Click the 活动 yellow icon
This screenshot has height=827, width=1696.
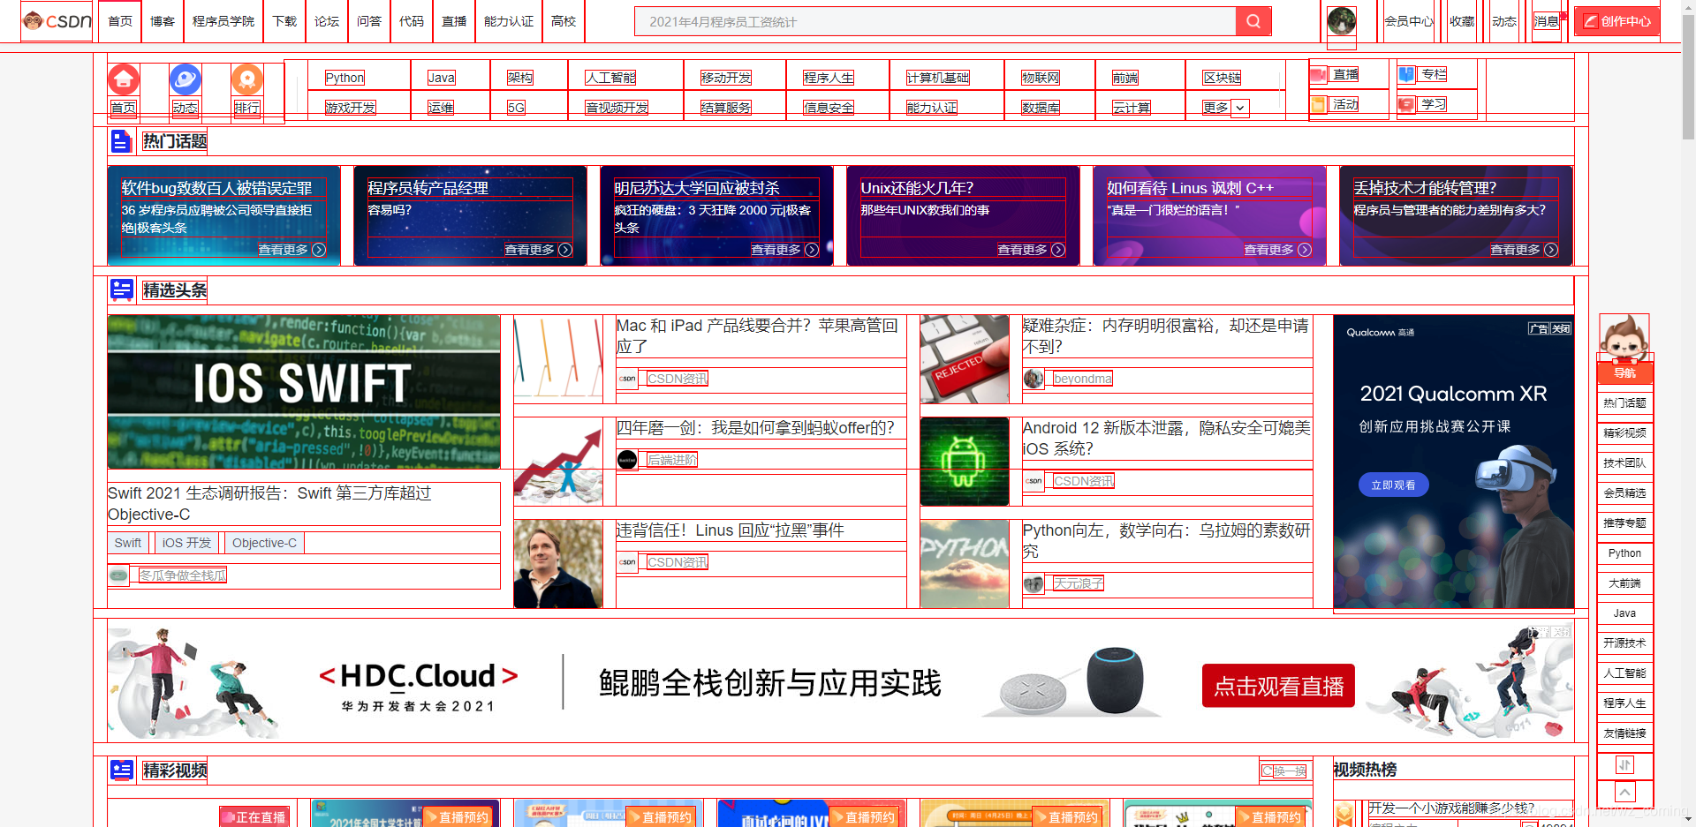1319,105
